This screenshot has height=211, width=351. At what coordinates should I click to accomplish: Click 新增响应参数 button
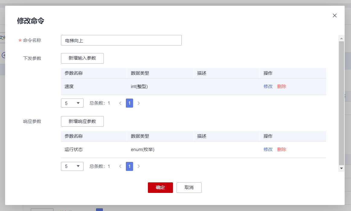coord(82,121)
